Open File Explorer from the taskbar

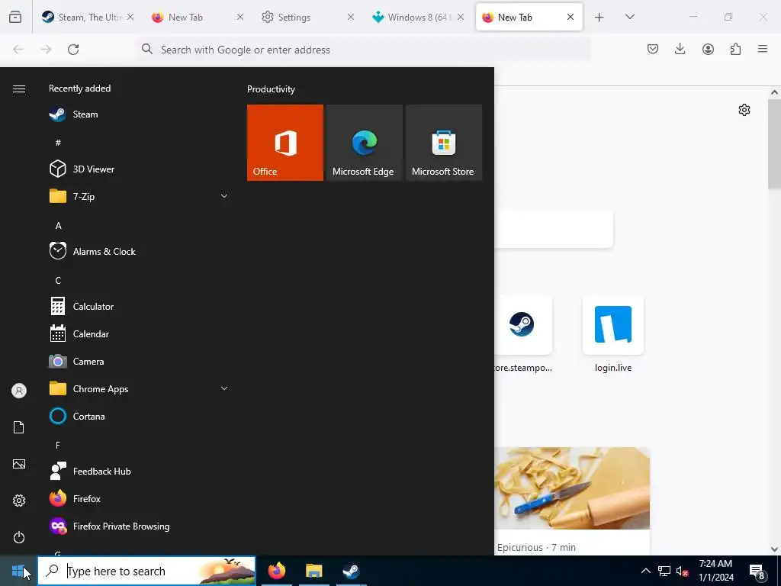[x=313, y=571]
